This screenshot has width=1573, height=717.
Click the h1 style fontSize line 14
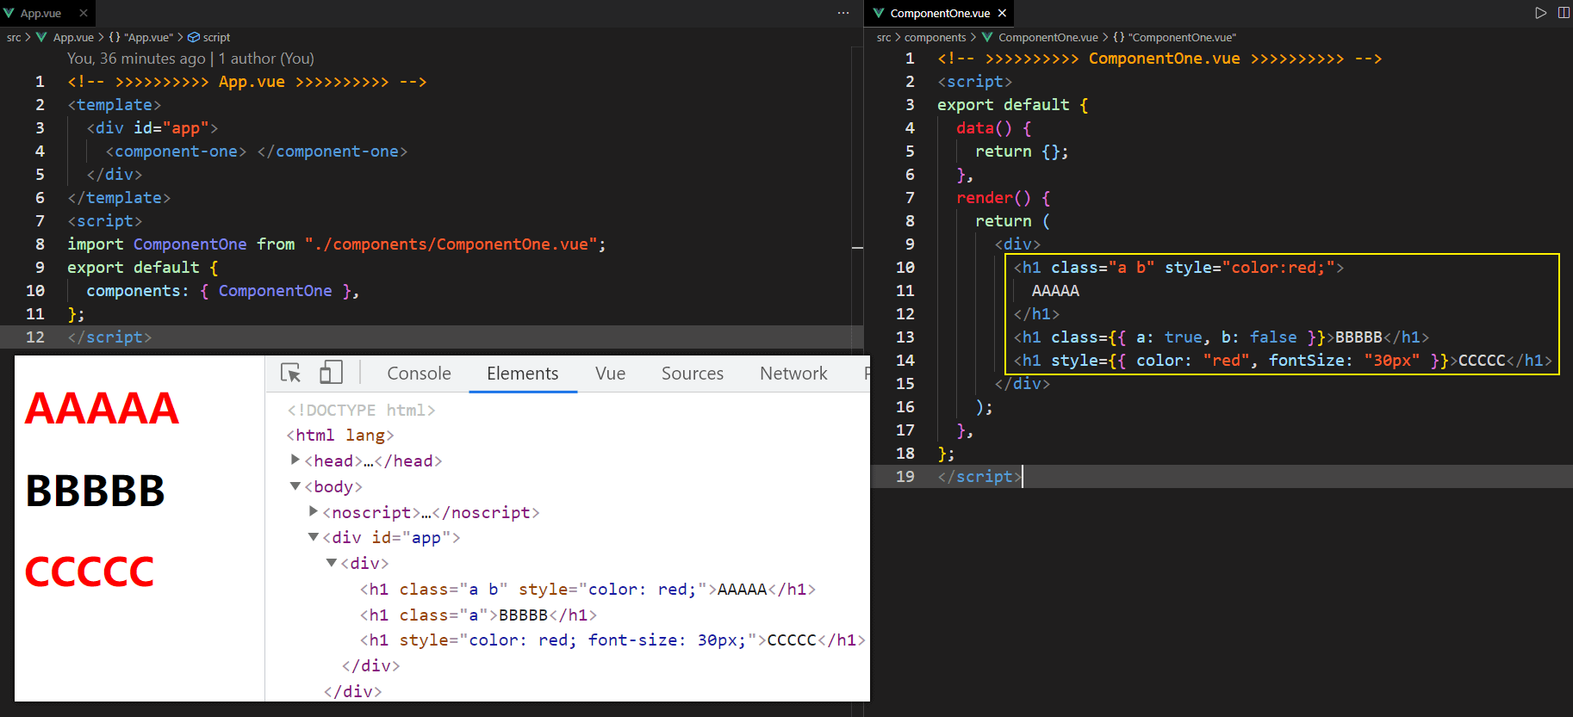tap(1283, 361)
